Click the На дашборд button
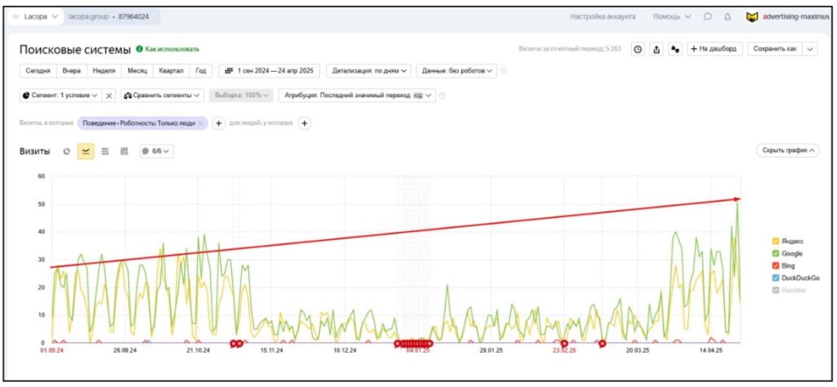This screenshot has width=837, height=387. pos(714,49)
